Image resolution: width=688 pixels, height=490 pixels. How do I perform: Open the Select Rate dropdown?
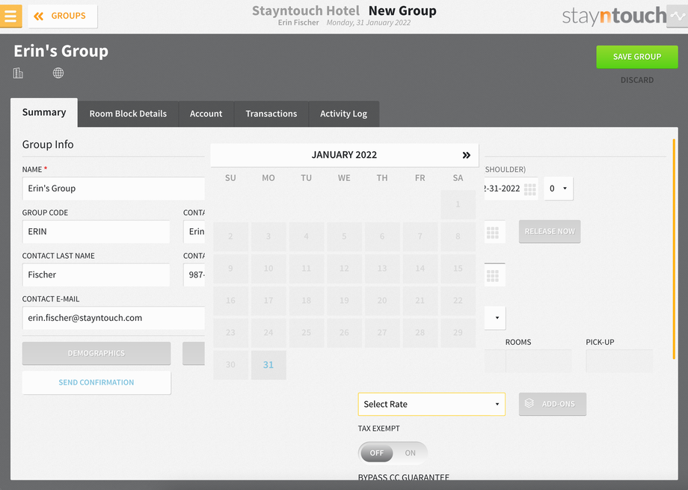click(431, 404)
